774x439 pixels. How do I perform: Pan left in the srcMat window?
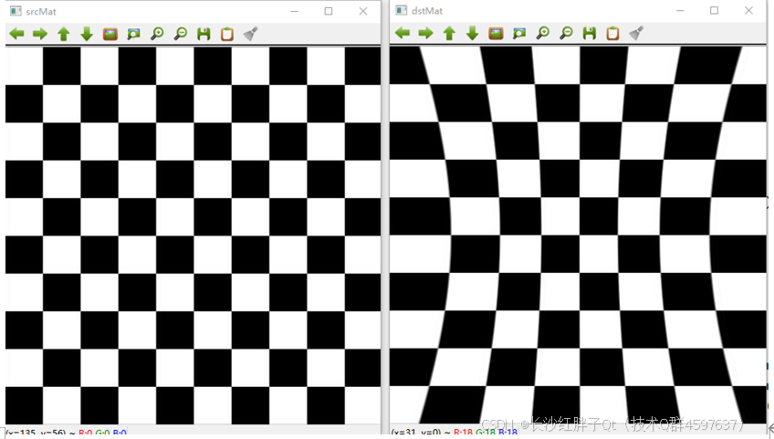click(x=16, y=34)
